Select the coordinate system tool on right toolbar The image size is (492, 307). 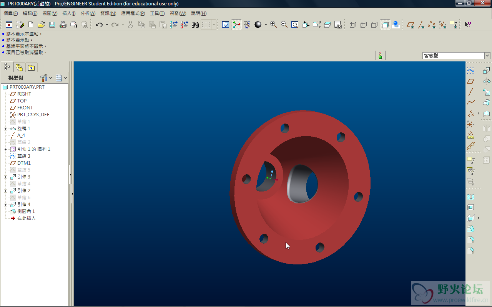point(470,124)
